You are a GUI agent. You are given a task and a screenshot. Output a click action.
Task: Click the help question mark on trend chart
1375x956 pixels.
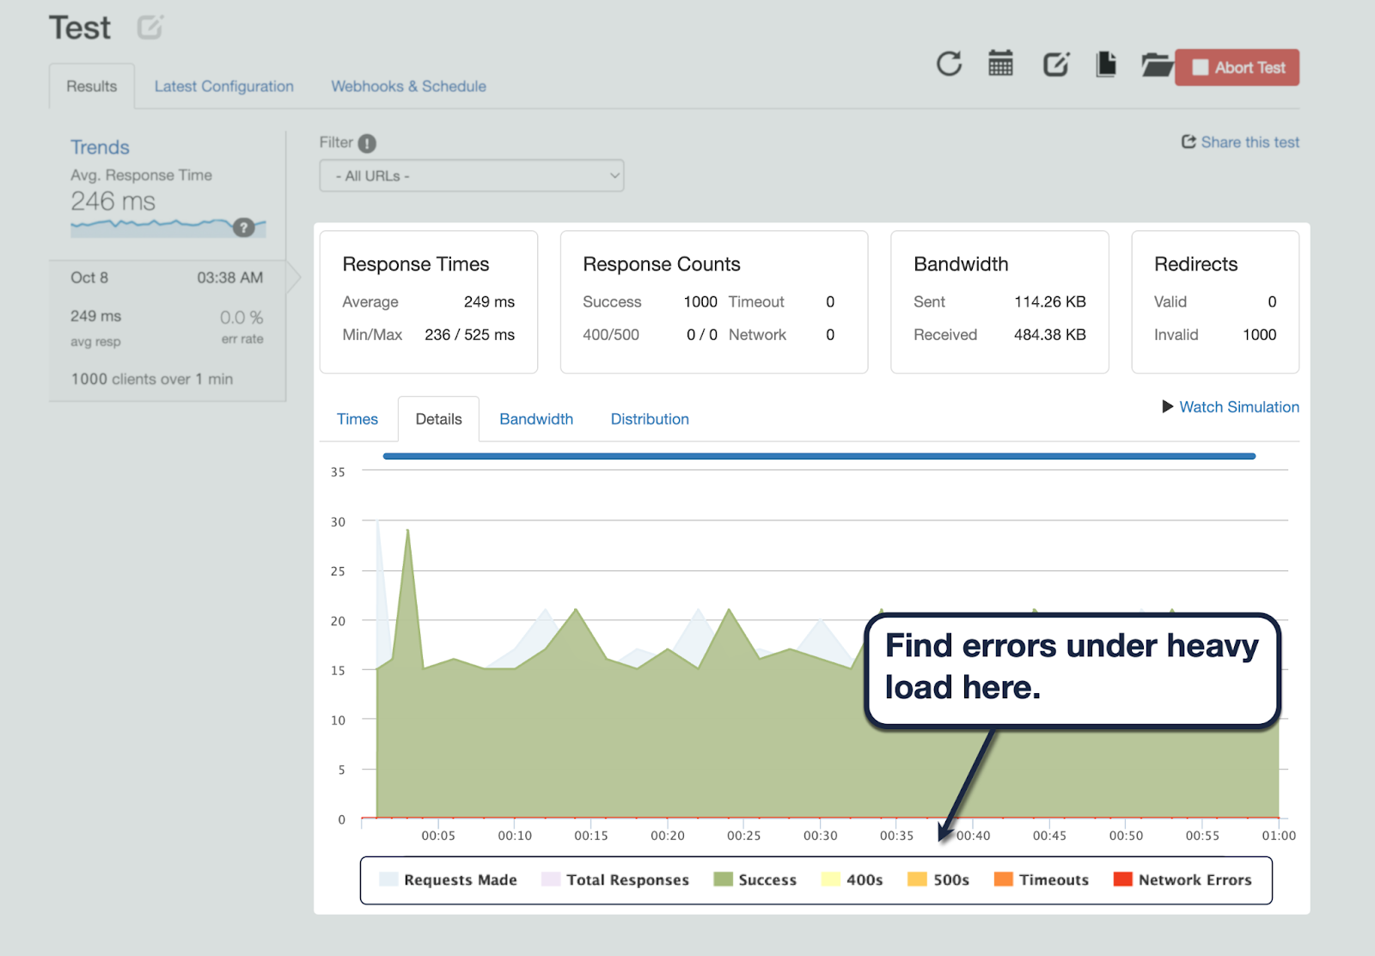point(244,227)
